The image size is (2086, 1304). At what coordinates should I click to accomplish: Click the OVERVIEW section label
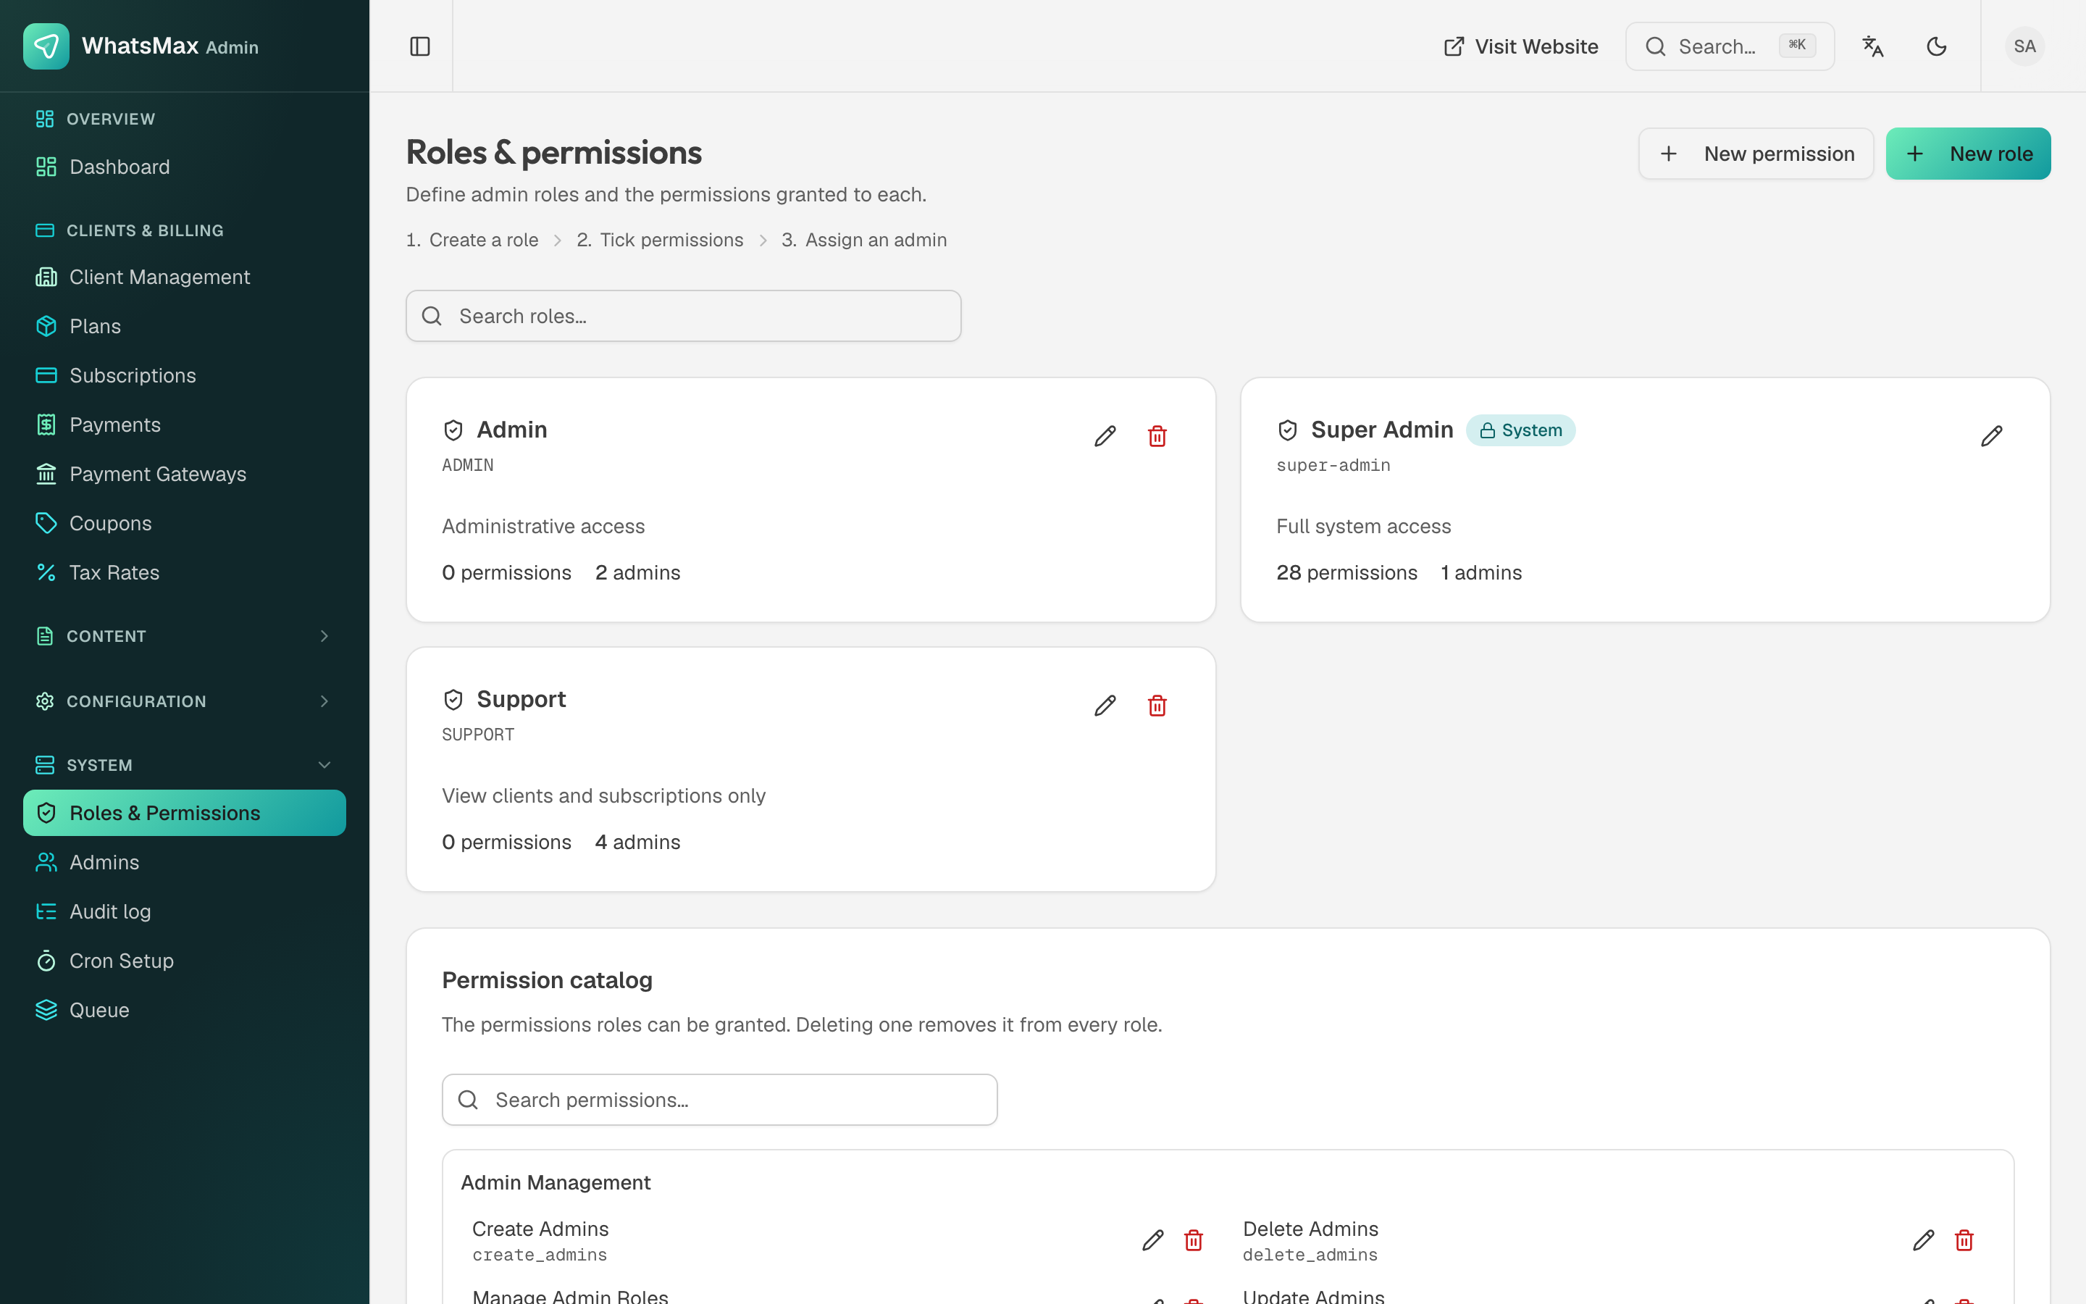tap(112, 119)
